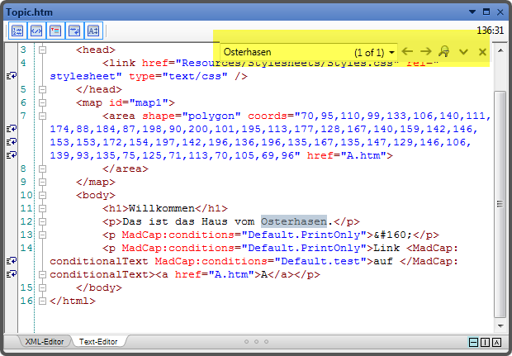Close the search bar with X
Viewport: 512px width, 356px height.
point(482,52)
